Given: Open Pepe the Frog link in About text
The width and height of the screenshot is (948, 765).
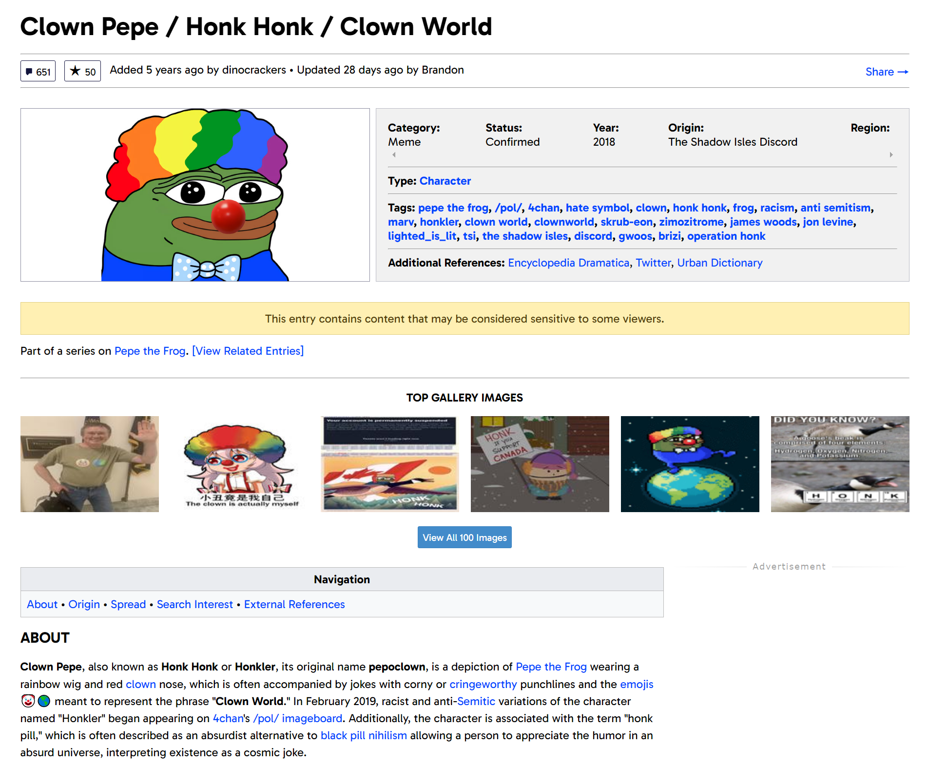Looking at the screenshot, I should click(x=551, y=667).
